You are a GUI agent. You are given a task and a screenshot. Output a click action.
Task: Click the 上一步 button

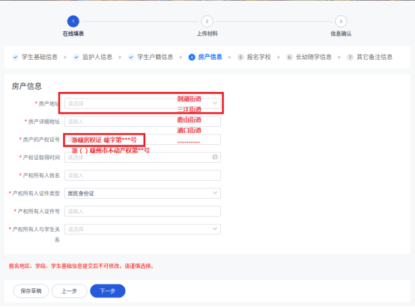coord(70,291)
